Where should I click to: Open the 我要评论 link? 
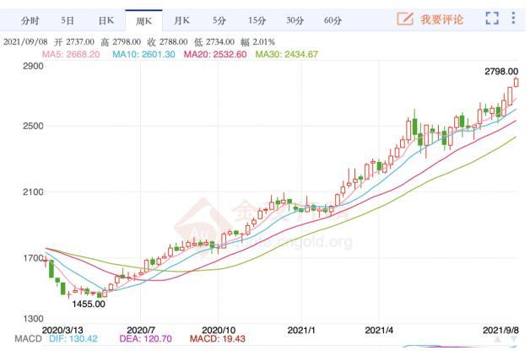(x=441, y=19)
